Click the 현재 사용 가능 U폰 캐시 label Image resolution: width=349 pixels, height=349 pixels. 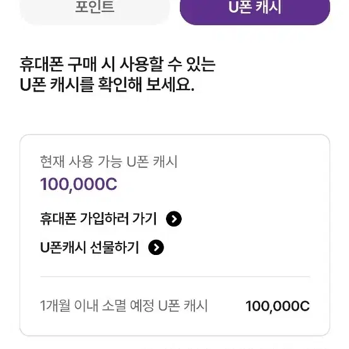(x=109, y=162)
